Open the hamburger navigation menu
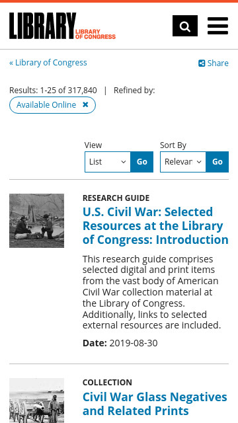Image resolution: width=238 pixels, height=423 pixels. tap(218, 26)
